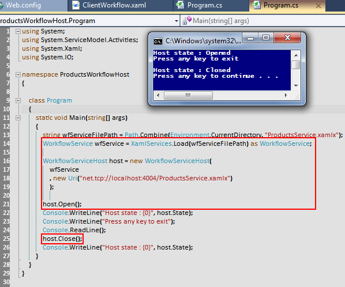345x287 pixels.
Task: Click the ClientWorkflow.xaml file icon
Action: [x=76, y=5]
